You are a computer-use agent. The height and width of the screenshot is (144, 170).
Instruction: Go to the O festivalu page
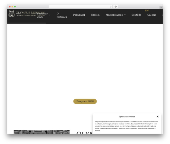pos(62,15)
